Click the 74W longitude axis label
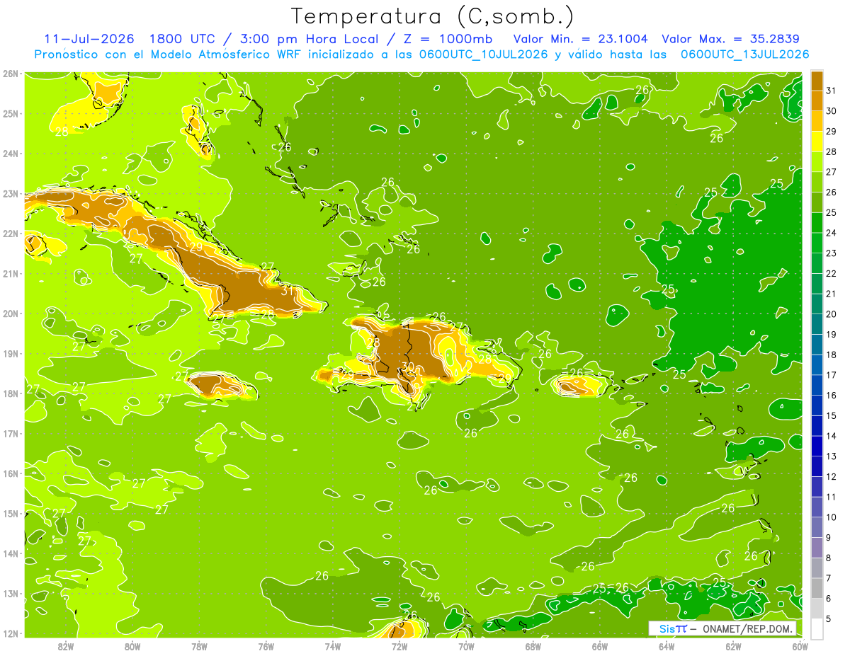850x656 pixels. pyautogui.click(x=333, y=646)
